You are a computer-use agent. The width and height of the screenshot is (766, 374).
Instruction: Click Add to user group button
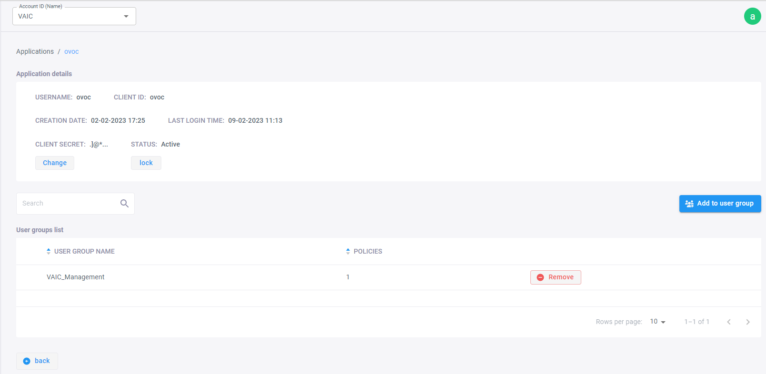pyautogui.click(x=720, y=203)
